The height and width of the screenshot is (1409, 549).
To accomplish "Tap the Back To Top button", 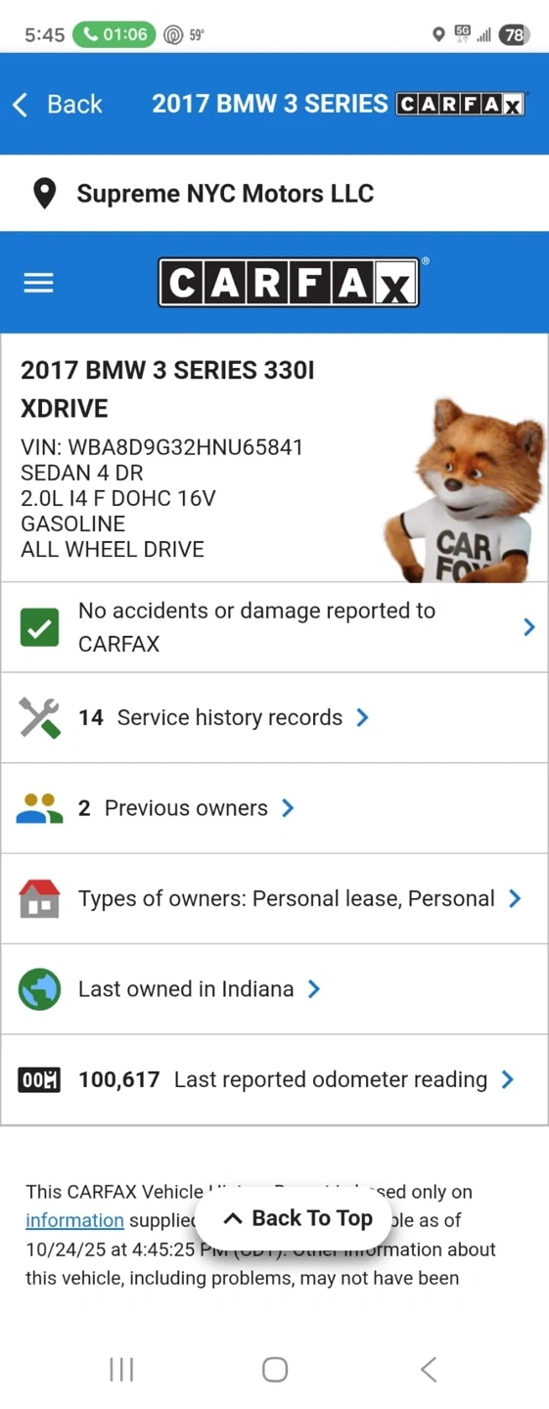I will click(x=297, y=1218).
